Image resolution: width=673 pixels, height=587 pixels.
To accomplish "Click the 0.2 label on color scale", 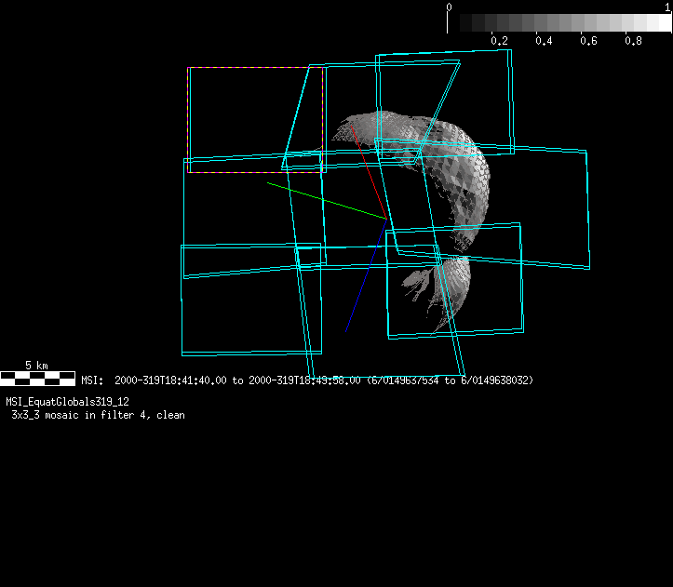I will click(x=499, y=41).
